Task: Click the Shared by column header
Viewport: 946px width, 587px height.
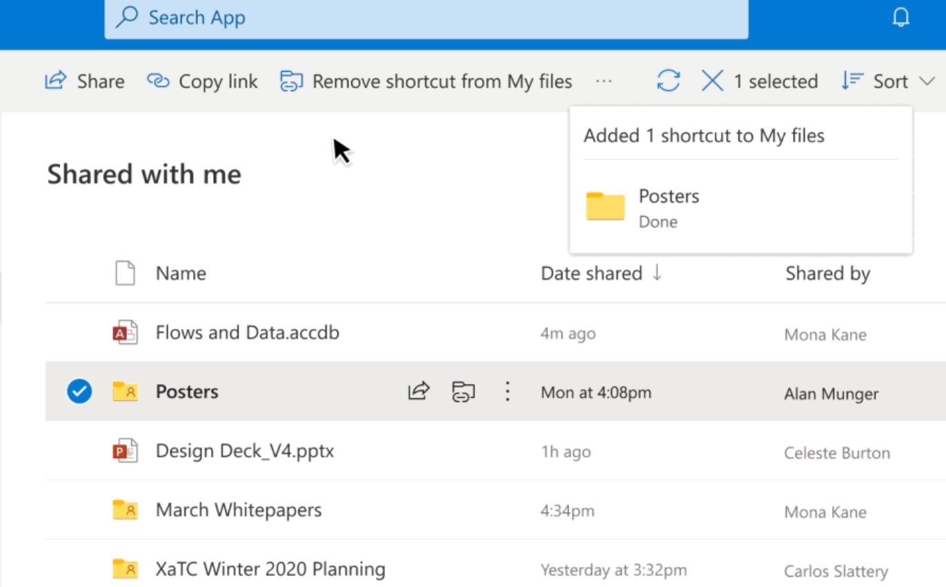Action: point(827,273)
